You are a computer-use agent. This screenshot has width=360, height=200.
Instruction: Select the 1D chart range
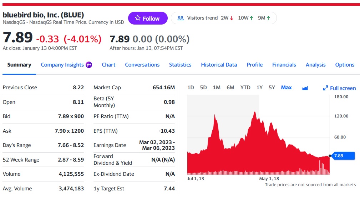pos(191,88)
